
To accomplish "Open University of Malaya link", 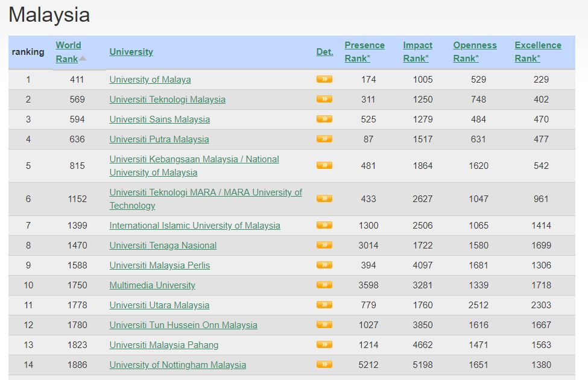I will (x=150, y=80).
